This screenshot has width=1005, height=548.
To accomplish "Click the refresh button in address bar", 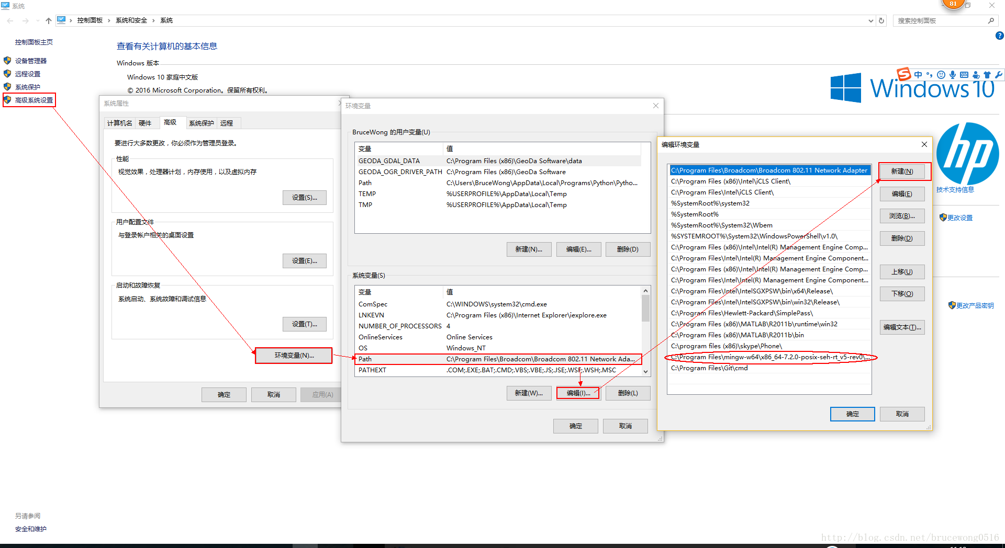I will coord(881,20).
